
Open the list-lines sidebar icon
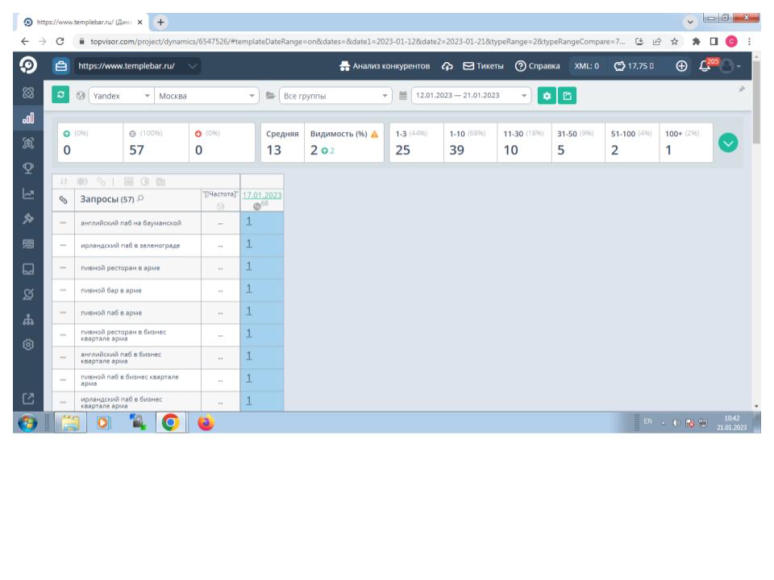[x=28, y=243]
